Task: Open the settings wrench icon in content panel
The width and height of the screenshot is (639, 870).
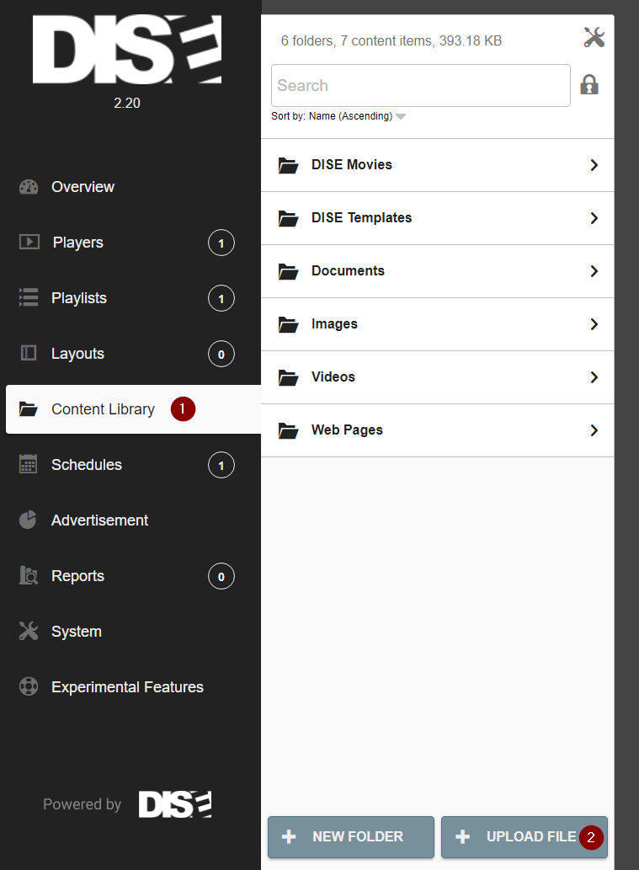Action: pos(594,37)
